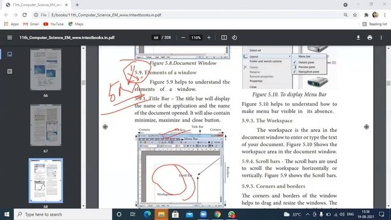
Task: Open YouTube bookmark
Action: click(x=53, y=24)
